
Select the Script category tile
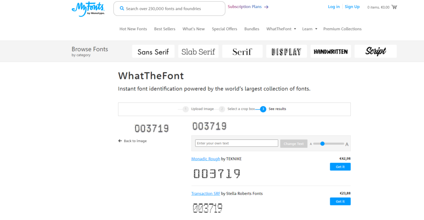pos(376,51)
